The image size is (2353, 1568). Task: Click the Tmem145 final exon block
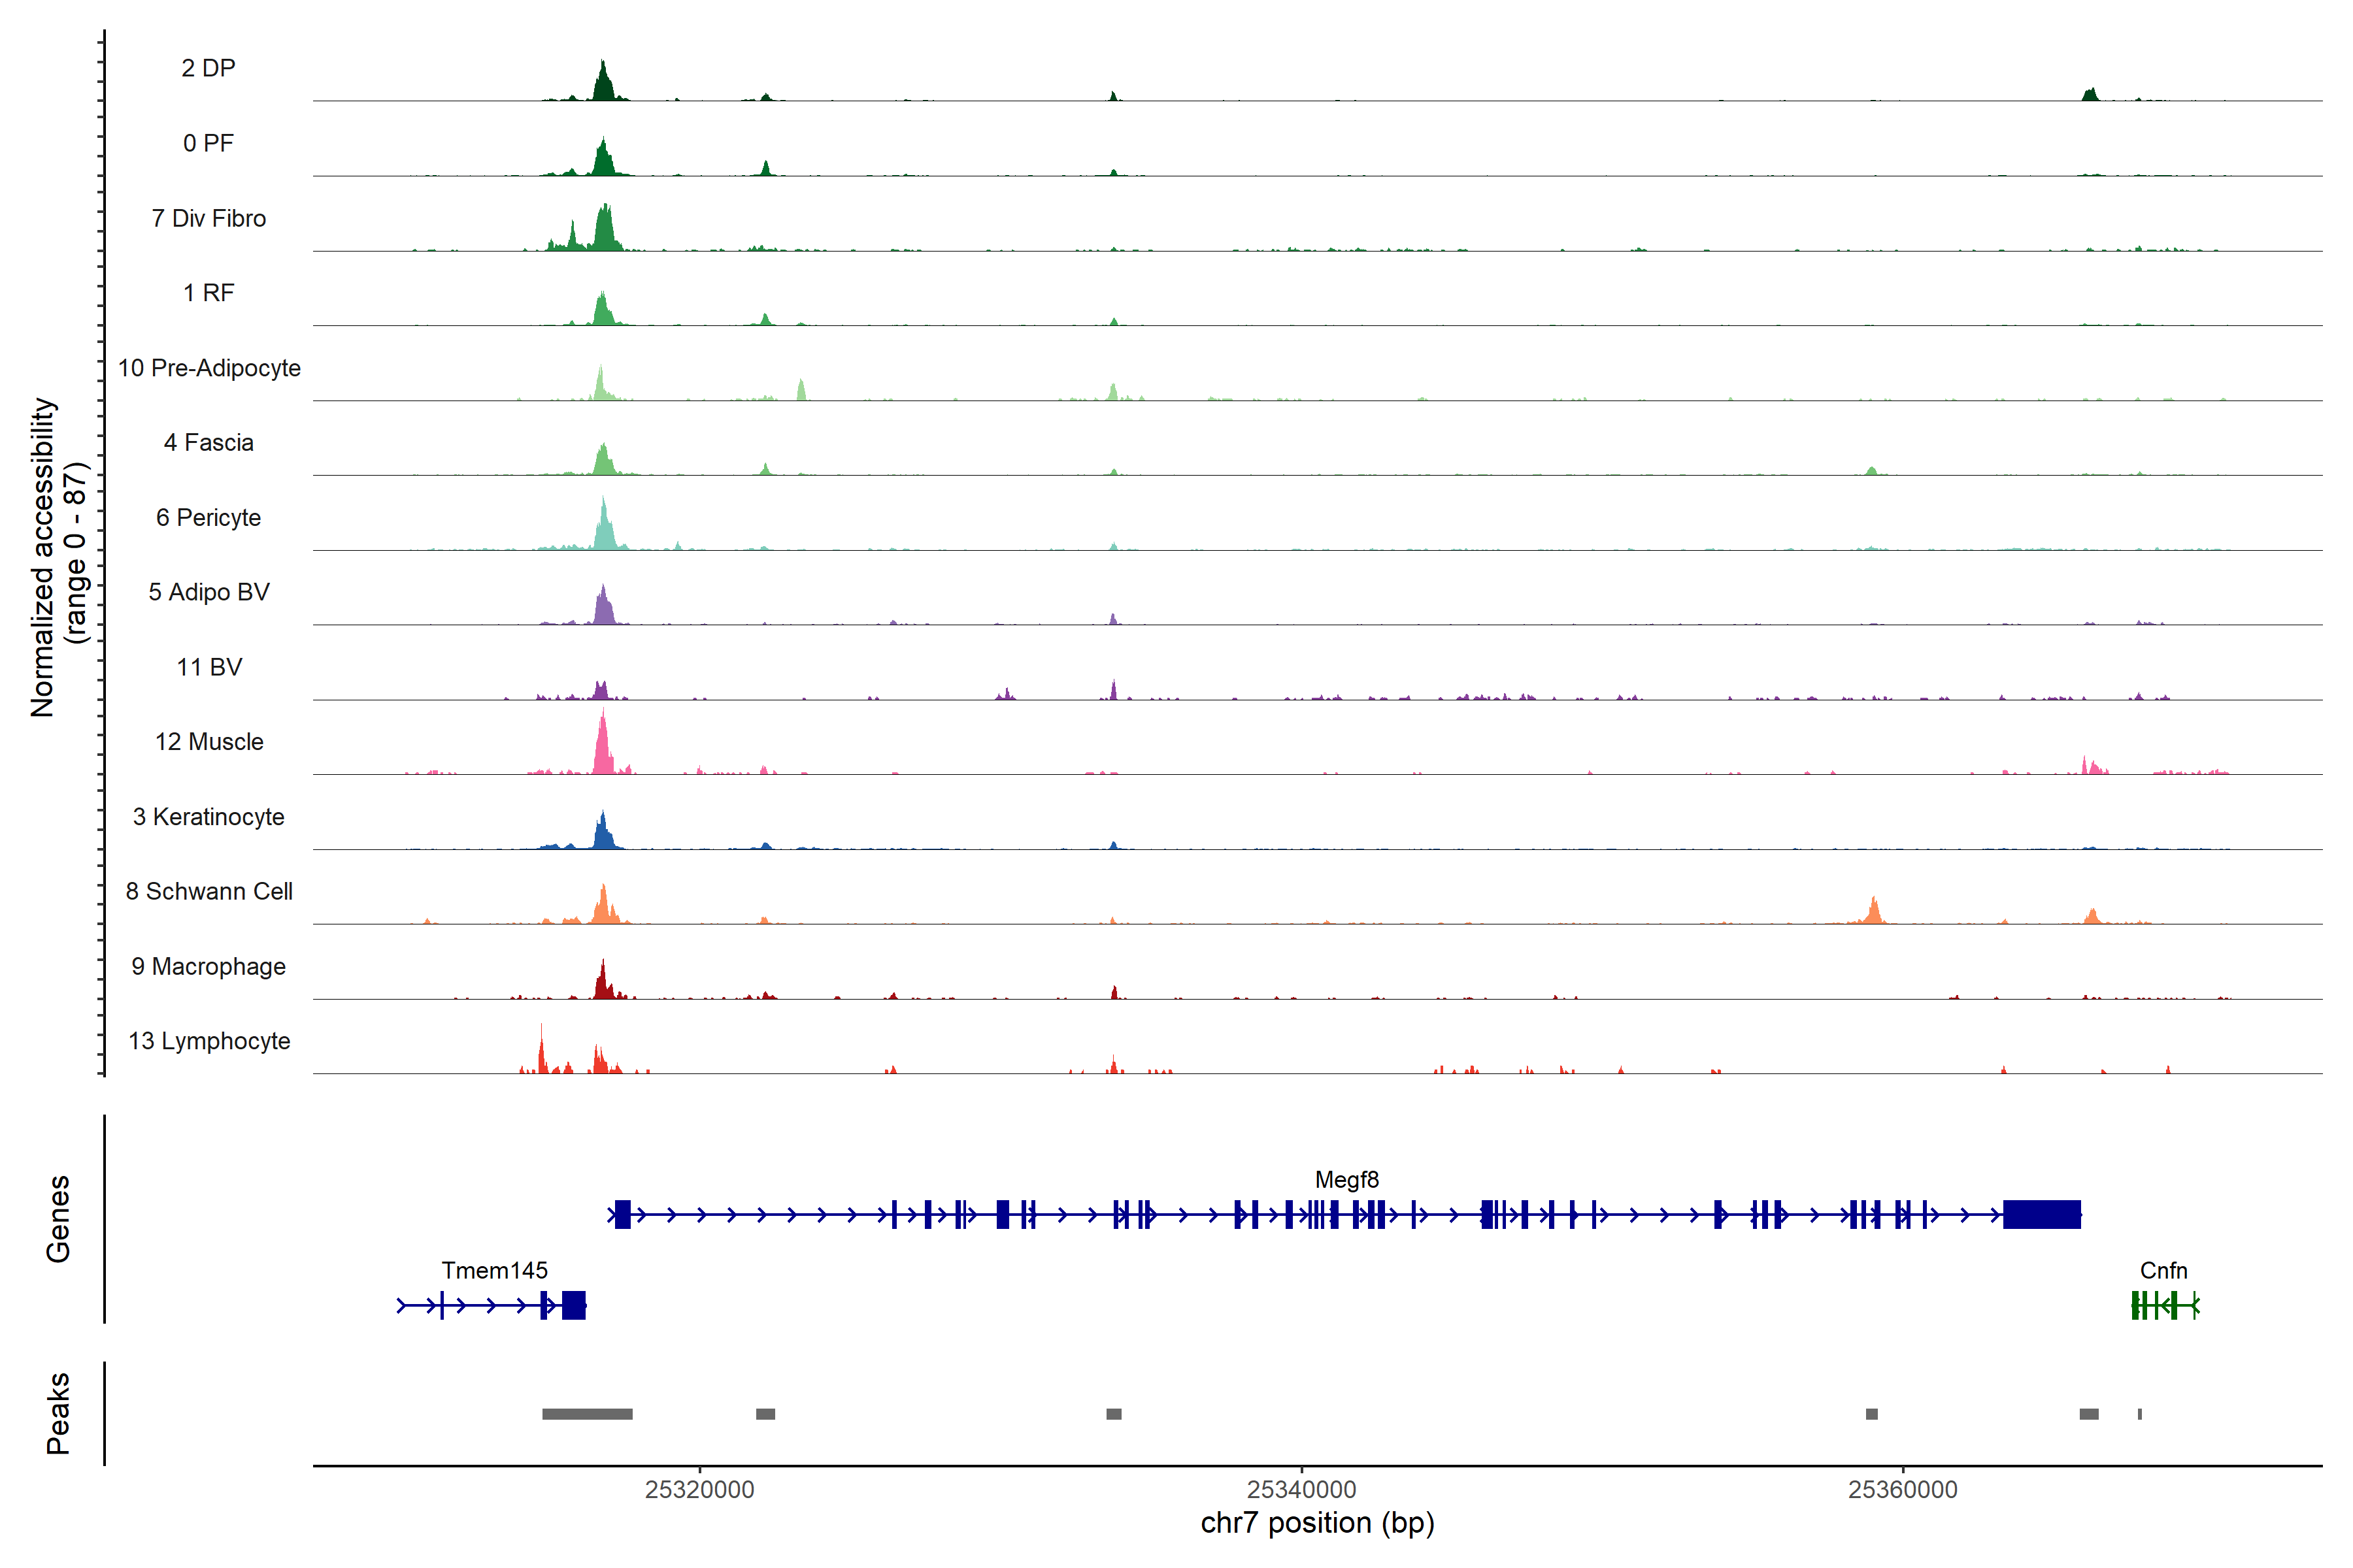coord(573,1305)
